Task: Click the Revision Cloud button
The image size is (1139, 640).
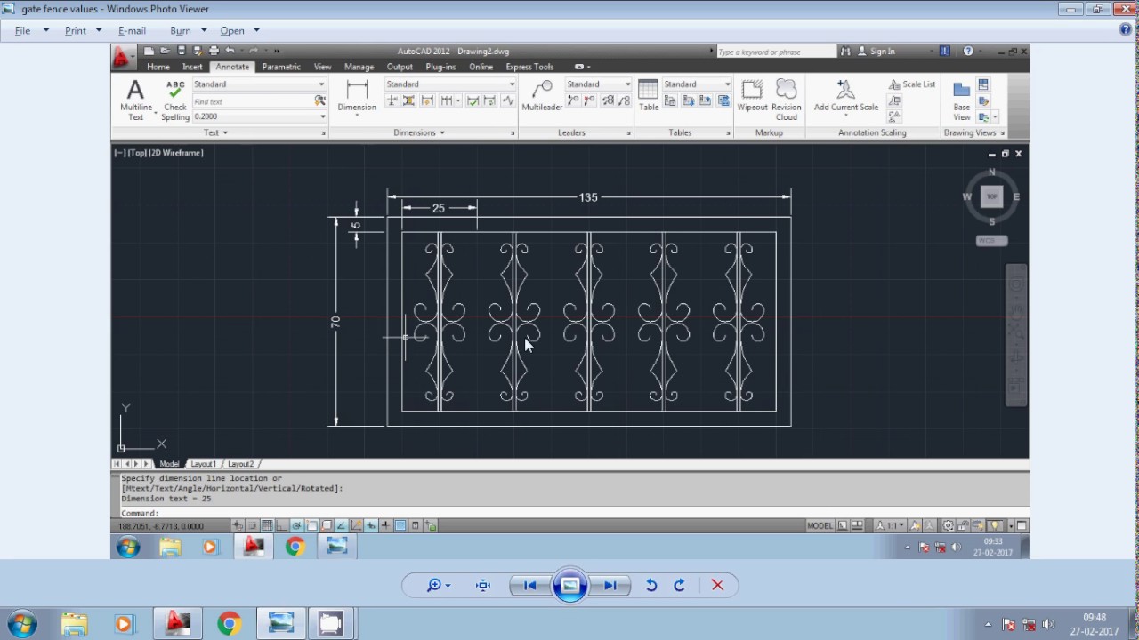Action: [787, 100]
